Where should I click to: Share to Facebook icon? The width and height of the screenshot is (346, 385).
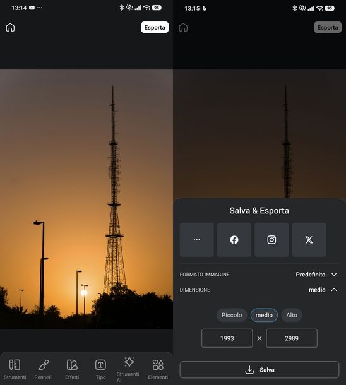tap(234, 240)
